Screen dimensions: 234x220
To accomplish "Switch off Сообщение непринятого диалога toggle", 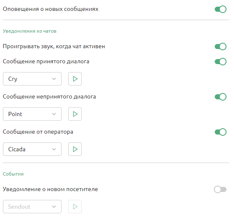I will pyautogui.click(x=221, y=97).
